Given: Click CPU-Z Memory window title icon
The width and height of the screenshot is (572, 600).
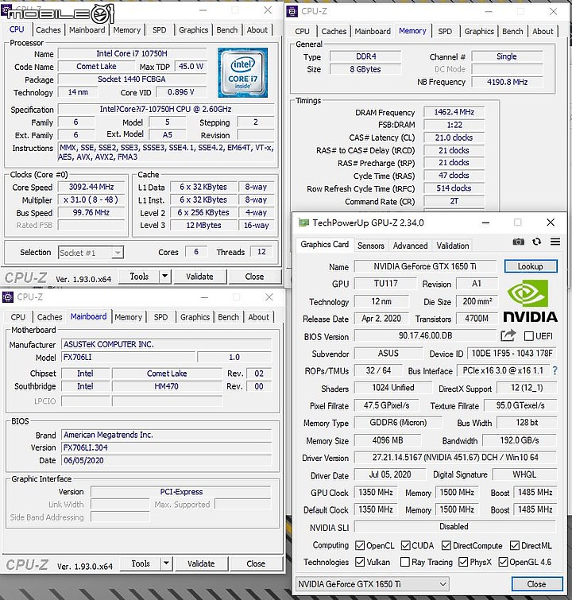Looking at the screenshot, I should point(292,11).
